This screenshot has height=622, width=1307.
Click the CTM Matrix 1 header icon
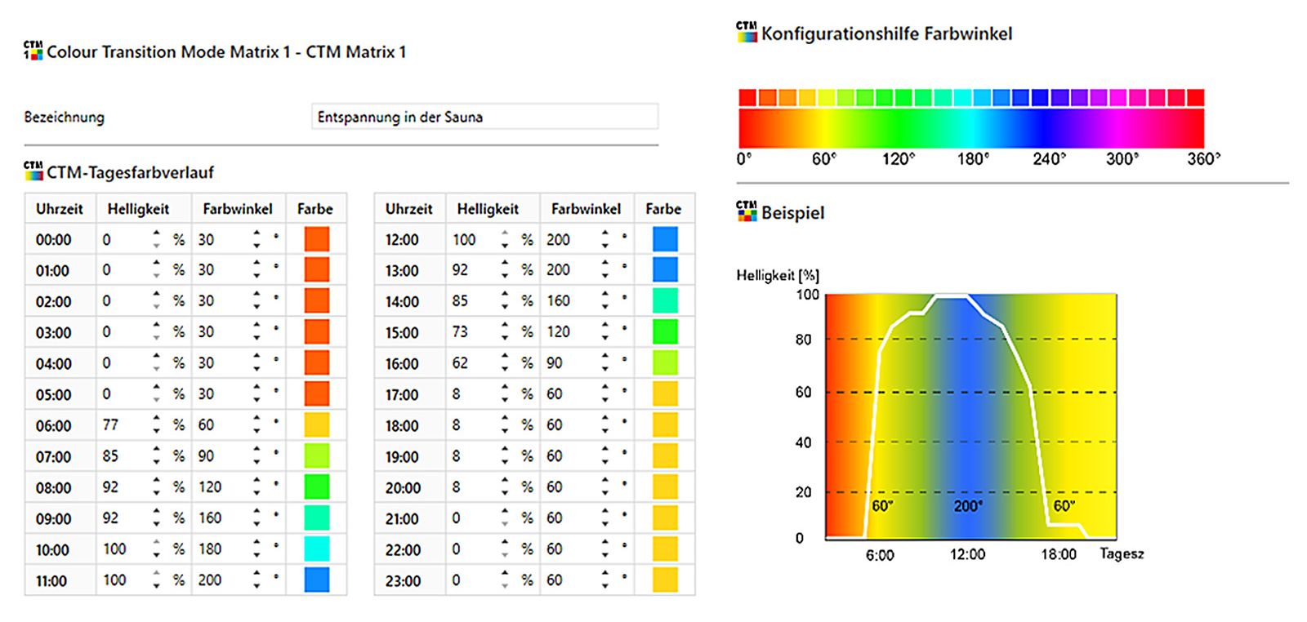point(33,51)
